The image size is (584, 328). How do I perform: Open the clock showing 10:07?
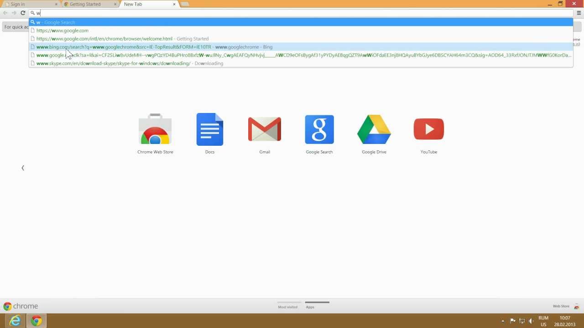click(565, 321)
